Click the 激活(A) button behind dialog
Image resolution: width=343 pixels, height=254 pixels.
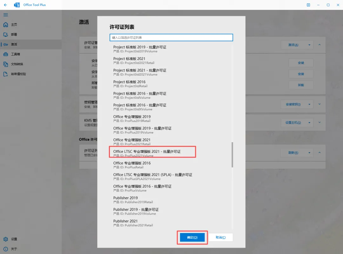click(293, 45)
